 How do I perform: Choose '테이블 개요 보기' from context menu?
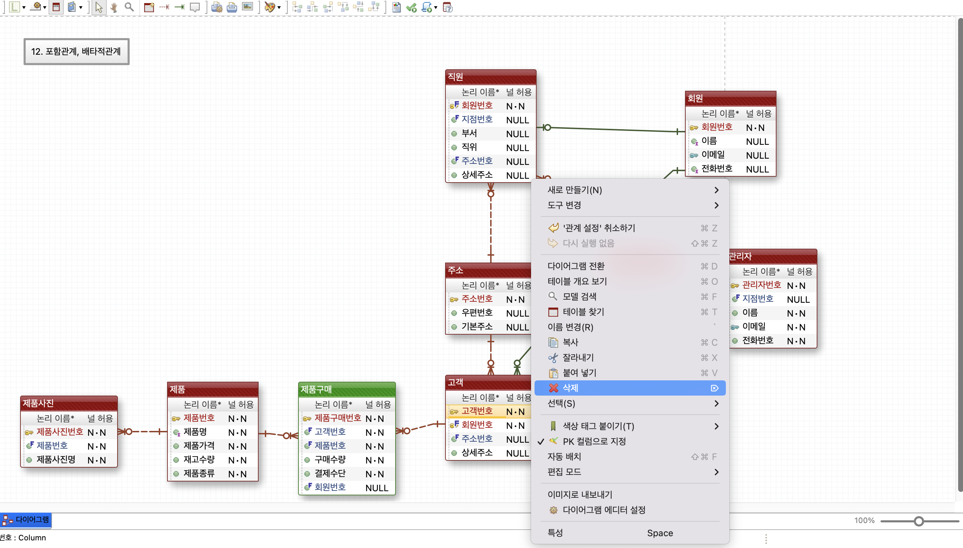click(x=630, y=282)
